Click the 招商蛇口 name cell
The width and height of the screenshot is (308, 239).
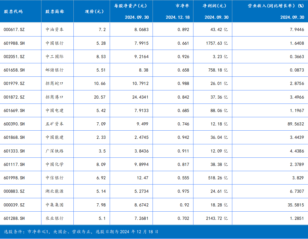point(55,84)
